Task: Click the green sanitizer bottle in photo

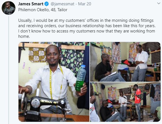Action: point(80,78)
